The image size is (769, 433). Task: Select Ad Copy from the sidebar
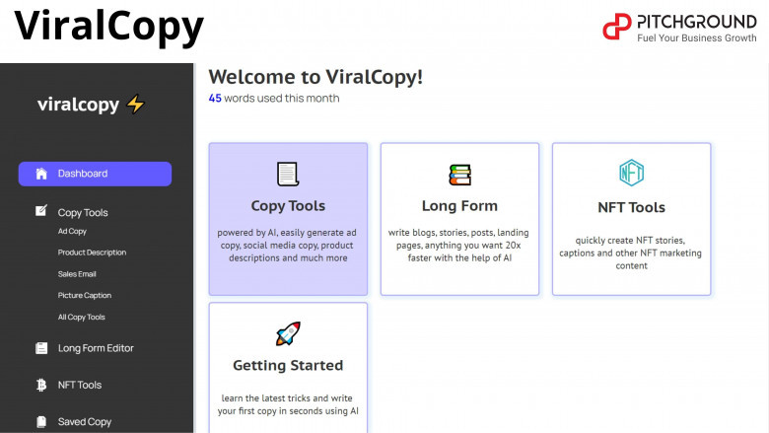pyautogui.click(x=72, y=232)
